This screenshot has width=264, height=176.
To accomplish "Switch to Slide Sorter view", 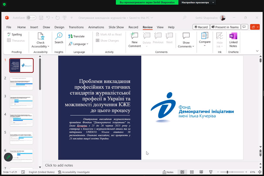I will [x=192, y=172].
